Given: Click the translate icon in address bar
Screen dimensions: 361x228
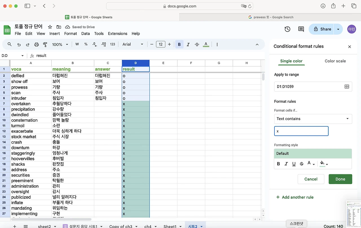Looking at the screenshot, I should point(243,6).
